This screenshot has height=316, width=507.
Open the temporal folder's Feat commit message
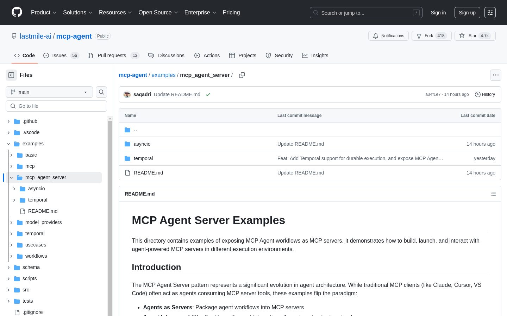[x=360, y=158]
